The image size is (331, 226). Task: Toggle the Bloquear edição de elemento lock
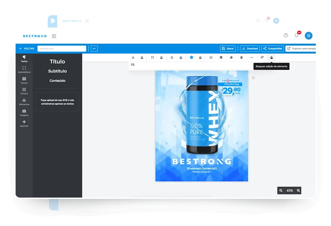[x=272, y=57]
